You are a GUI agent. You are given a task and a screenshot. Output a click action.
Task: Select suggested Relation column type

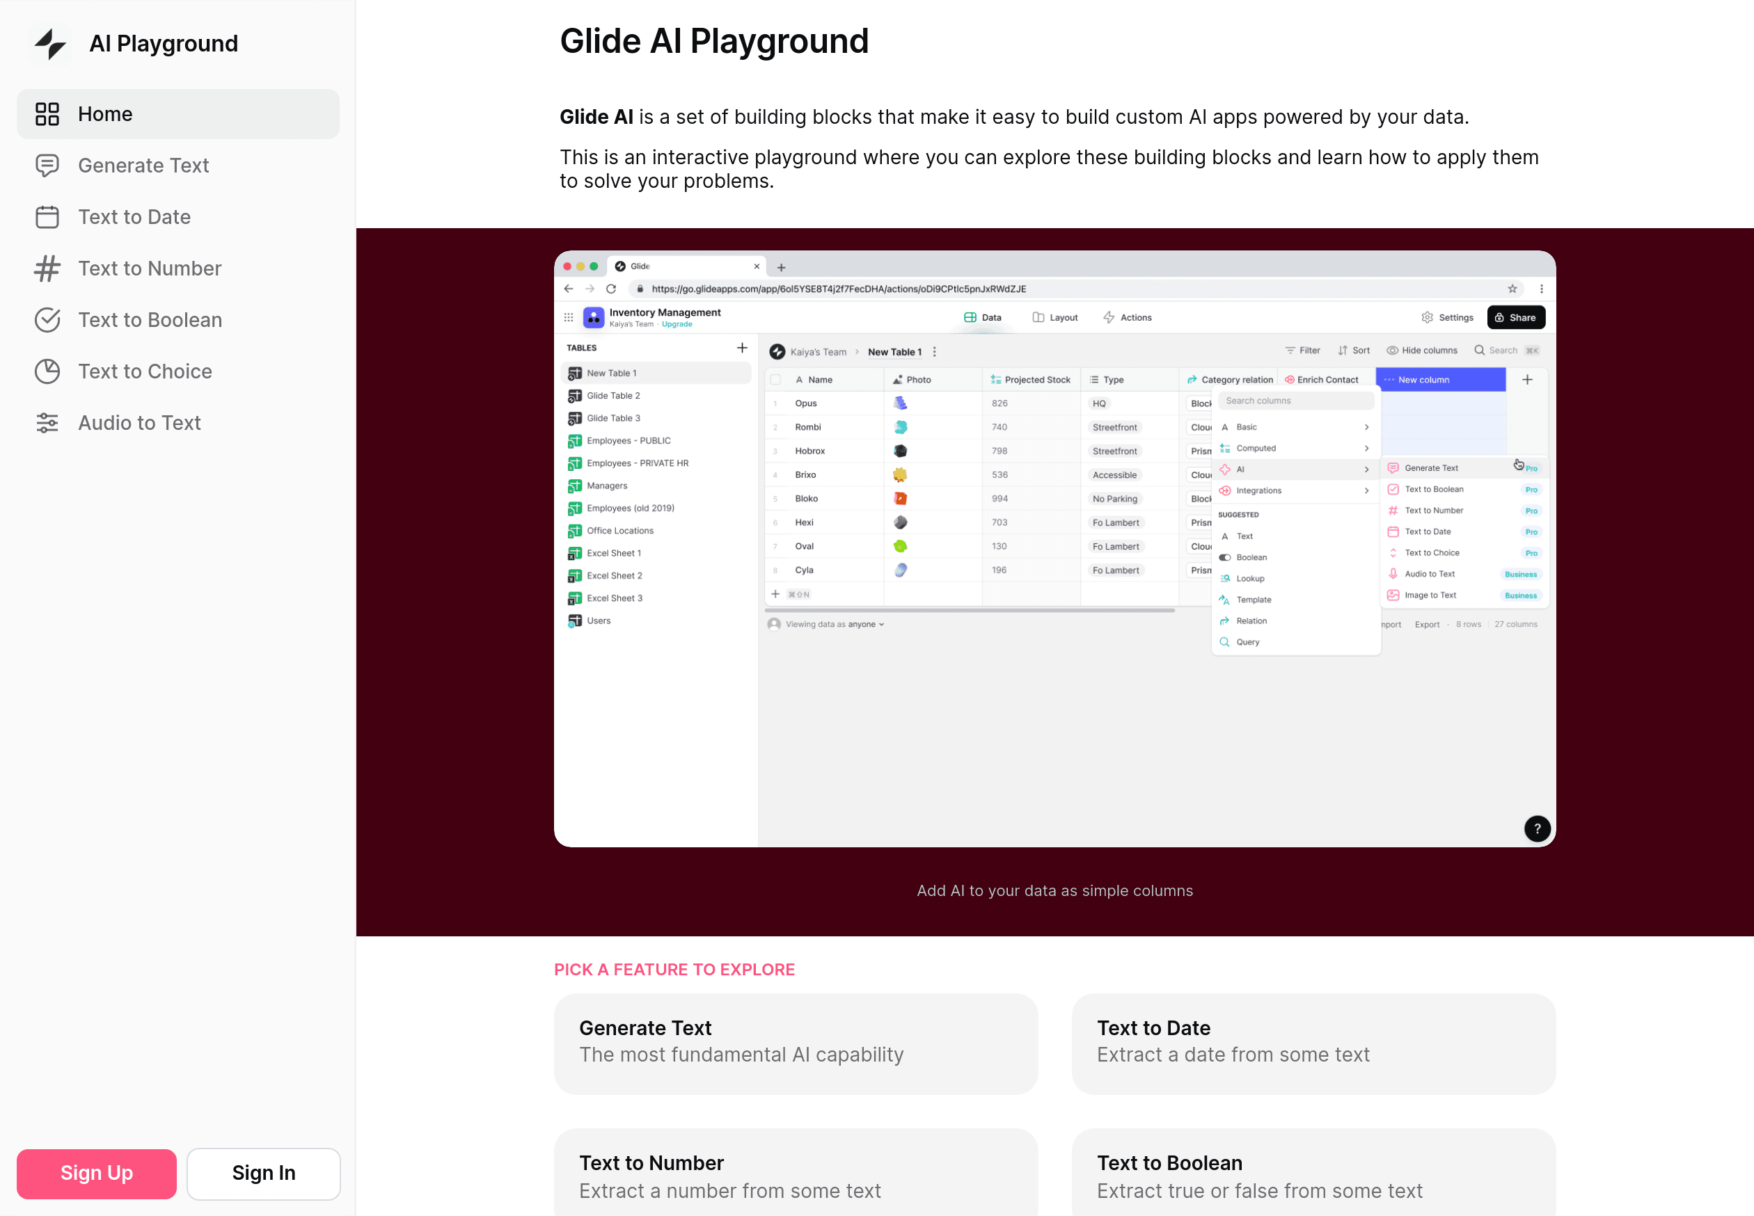[1295, 621]
